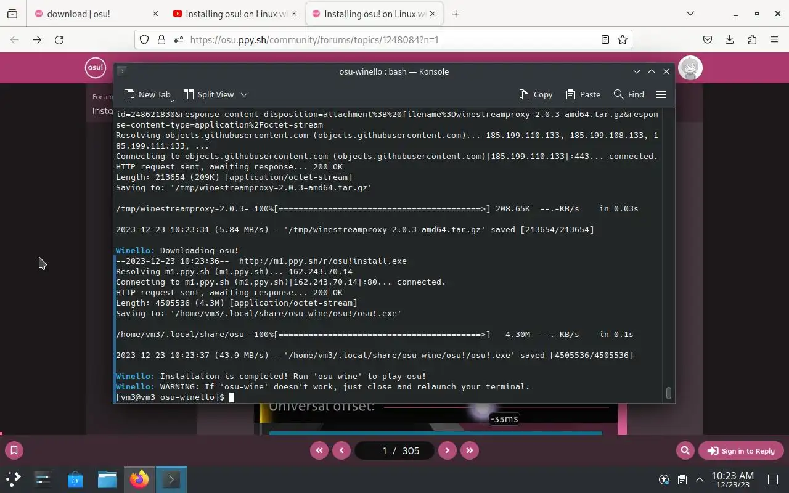This screenshot has height=493, width=789.
Task: Click 'Split View' in Konsole toolbar
Action: pos(208,94)
